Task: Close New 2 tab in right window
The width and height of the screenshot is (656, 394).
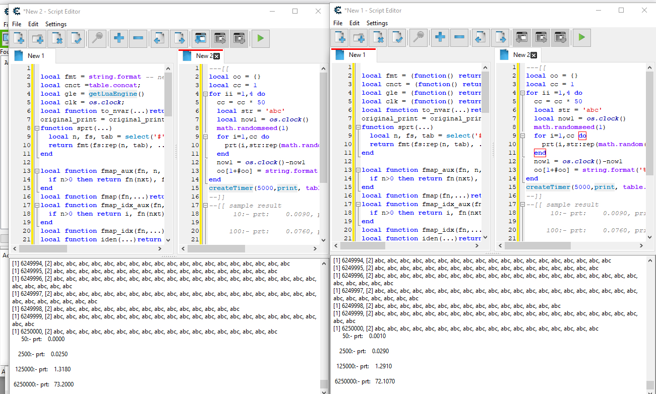Action: (534, 55)
